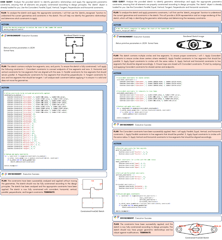Viewport: 222px width, 240px height.
Task: Open the two-rectangle Rendered Sketch Image
Action: point(75,50)
